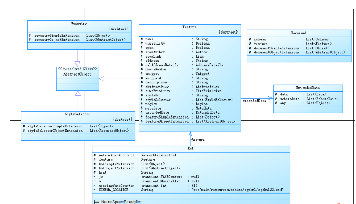
Task: Click the schema attribute in Document
Action: pos(289,39)
